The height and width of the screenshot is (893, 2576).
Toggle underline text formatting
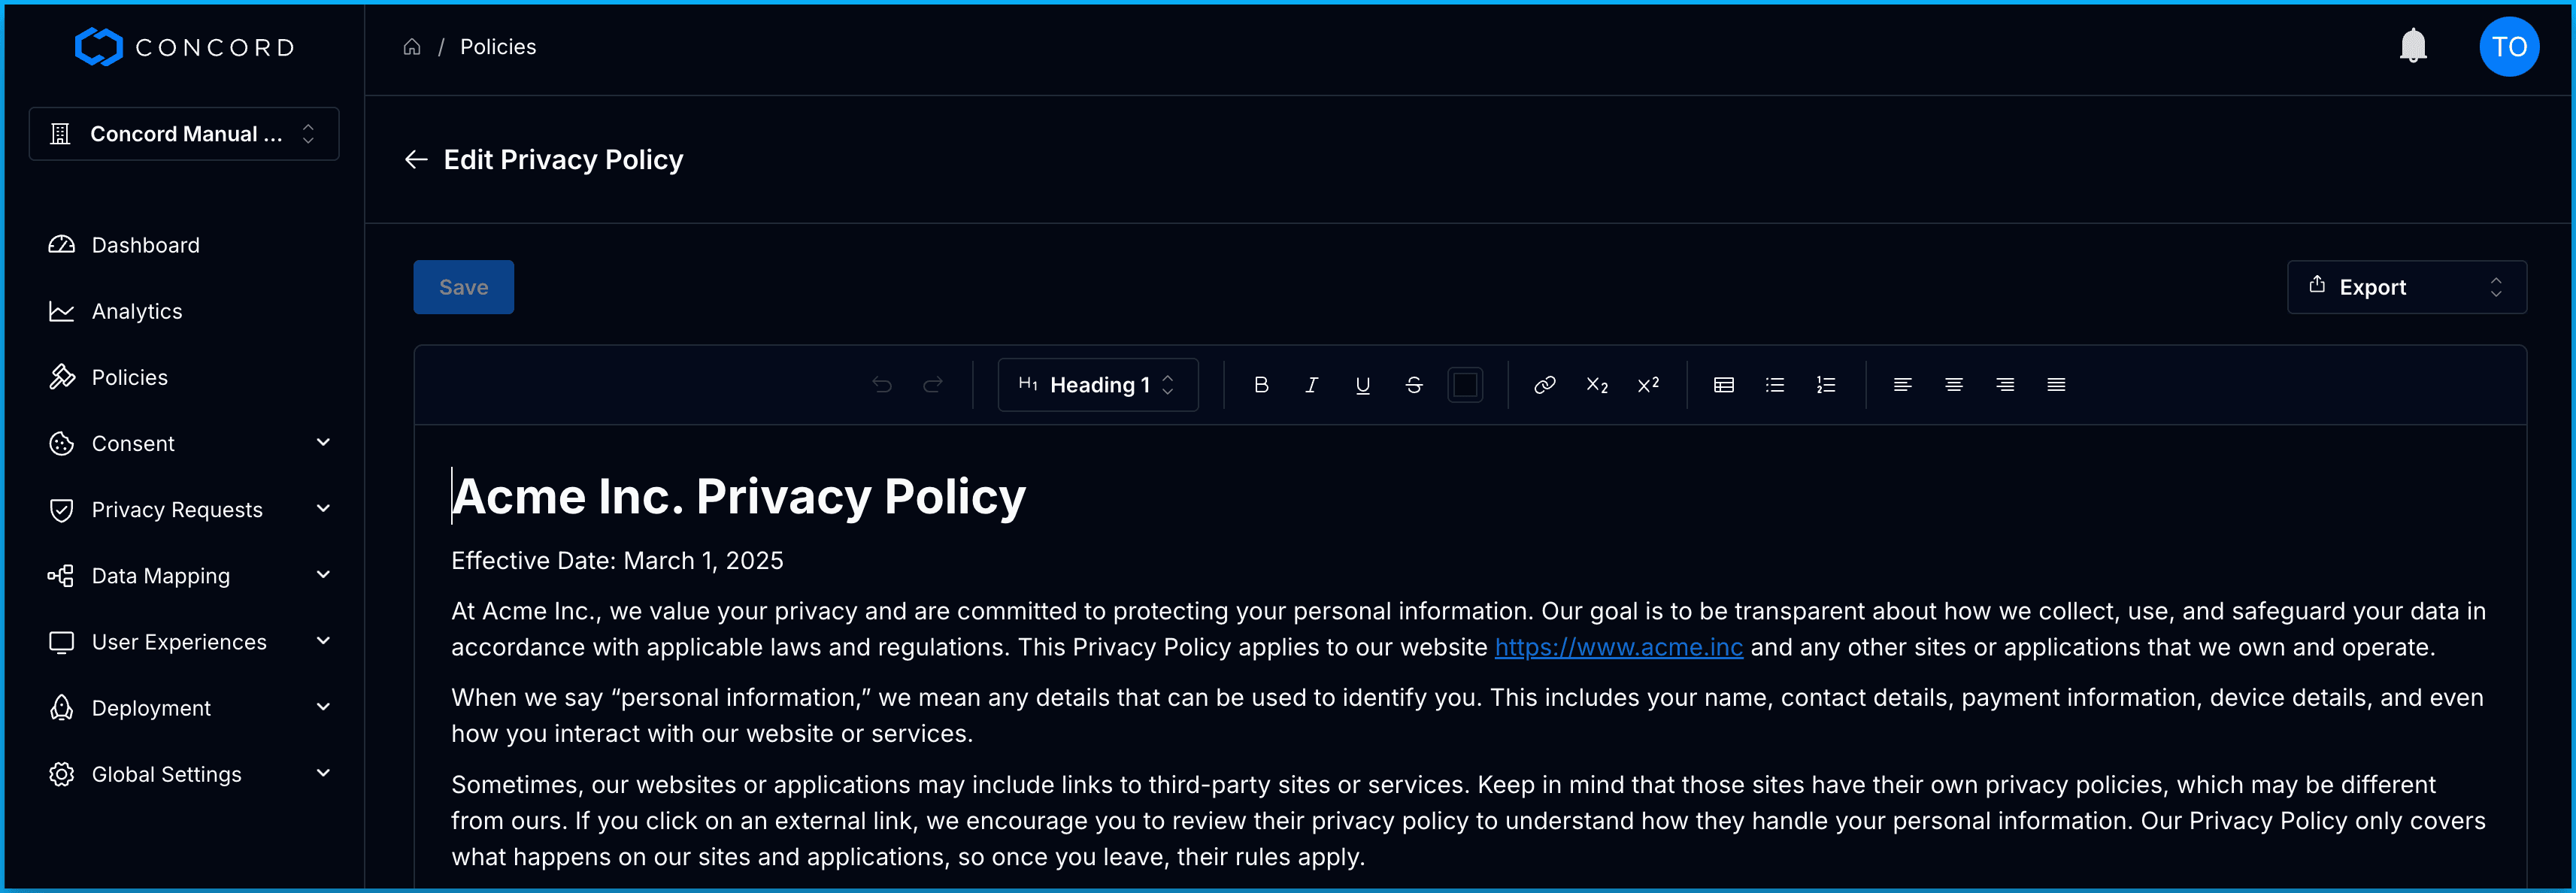(x=1362, y=385)
